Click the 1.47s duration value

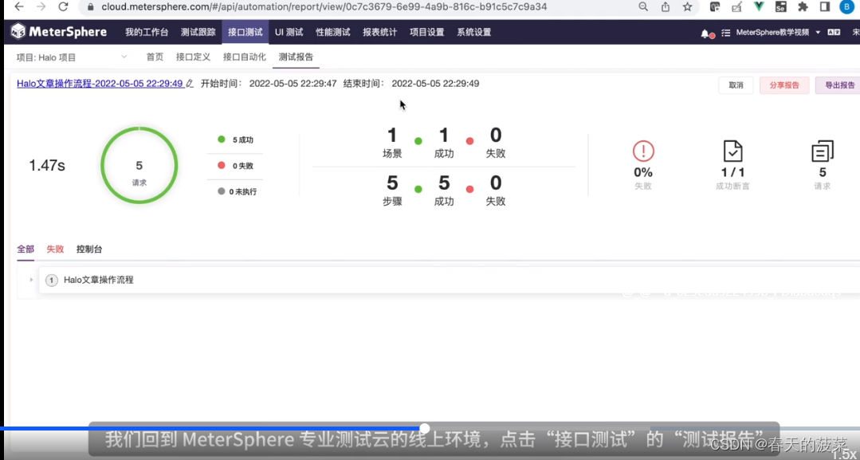coord(46,165)
